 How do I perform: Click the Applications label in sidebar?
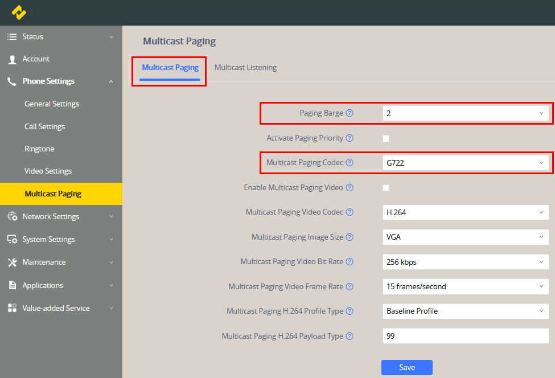click(x=43, y=285)
